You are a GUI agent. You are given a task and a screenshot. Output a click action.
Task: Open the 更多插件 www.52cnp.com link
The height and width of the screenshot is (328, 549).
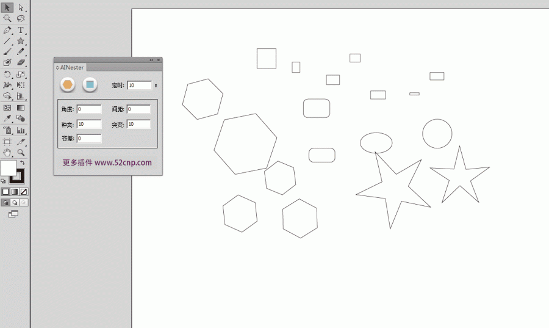(x=107, y=162)
